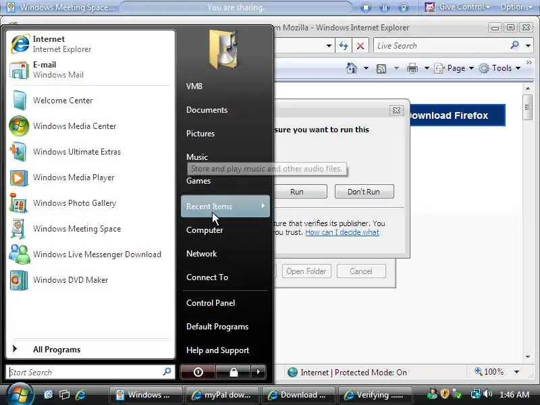This screenshot has width=540, height=405.
Task: Open 'How can I decide what' link
Action: pos(342,232)
